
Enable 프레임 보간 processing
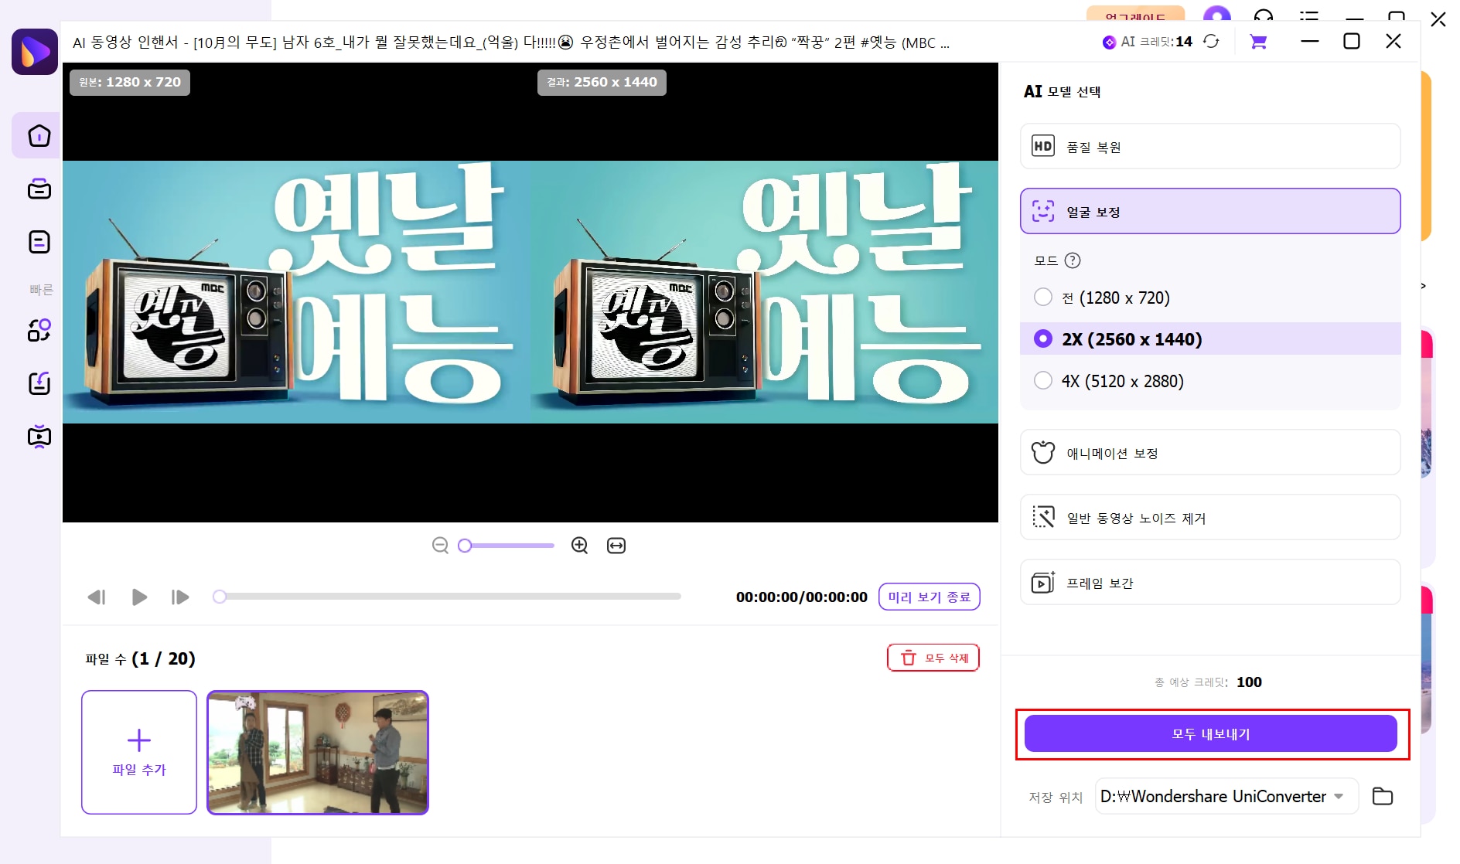[1209, 583]
